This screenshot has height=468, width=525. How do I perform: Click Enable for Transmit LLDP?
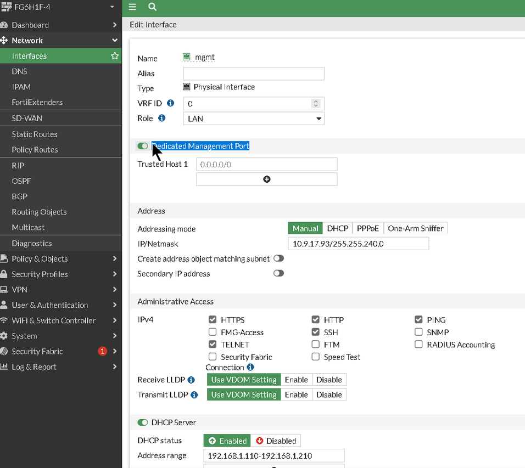(x=296, y=394)
